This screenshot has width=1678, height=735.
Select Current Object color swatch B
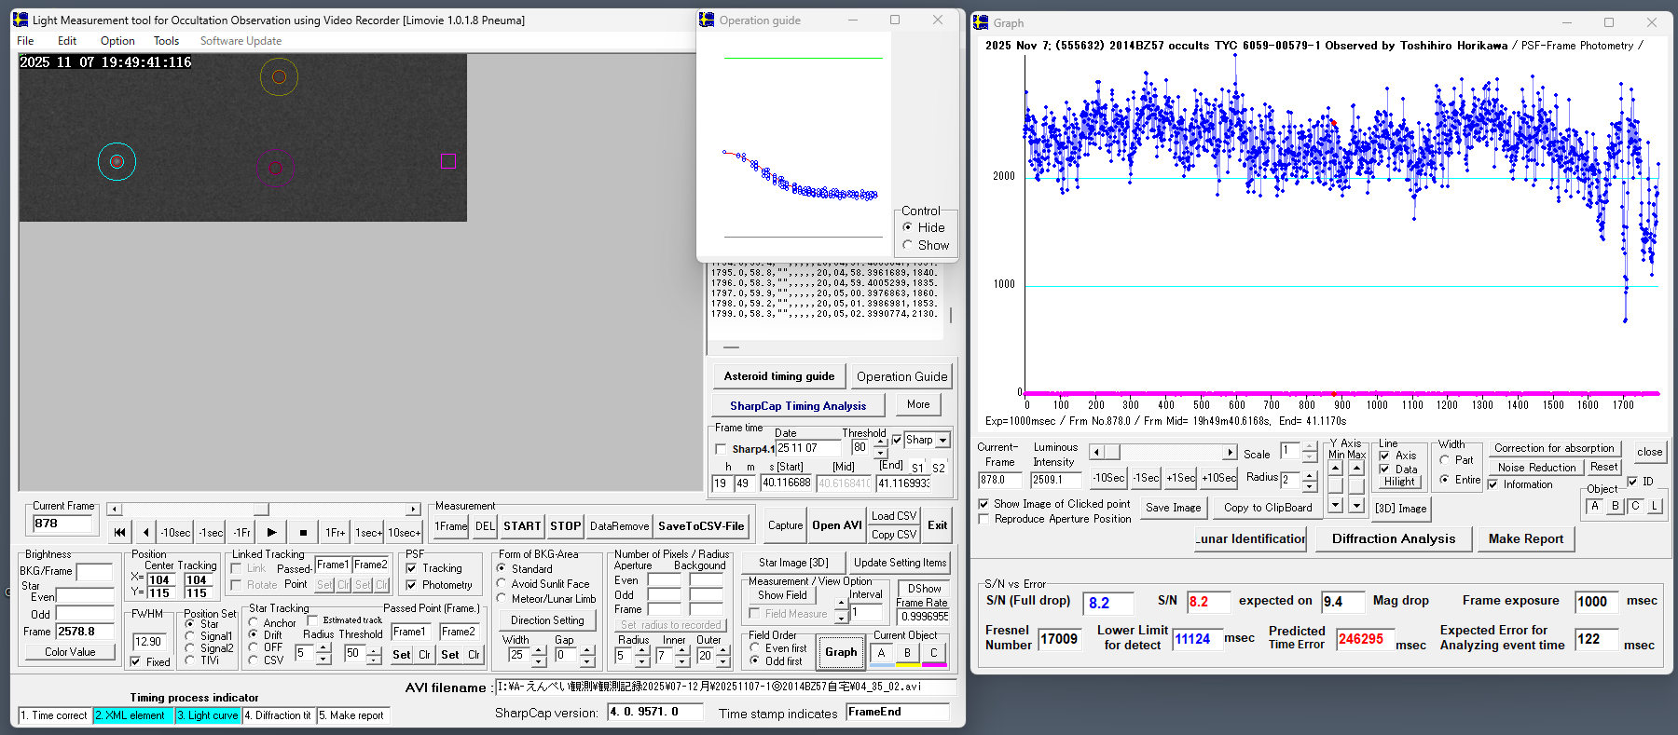point(907,654)
